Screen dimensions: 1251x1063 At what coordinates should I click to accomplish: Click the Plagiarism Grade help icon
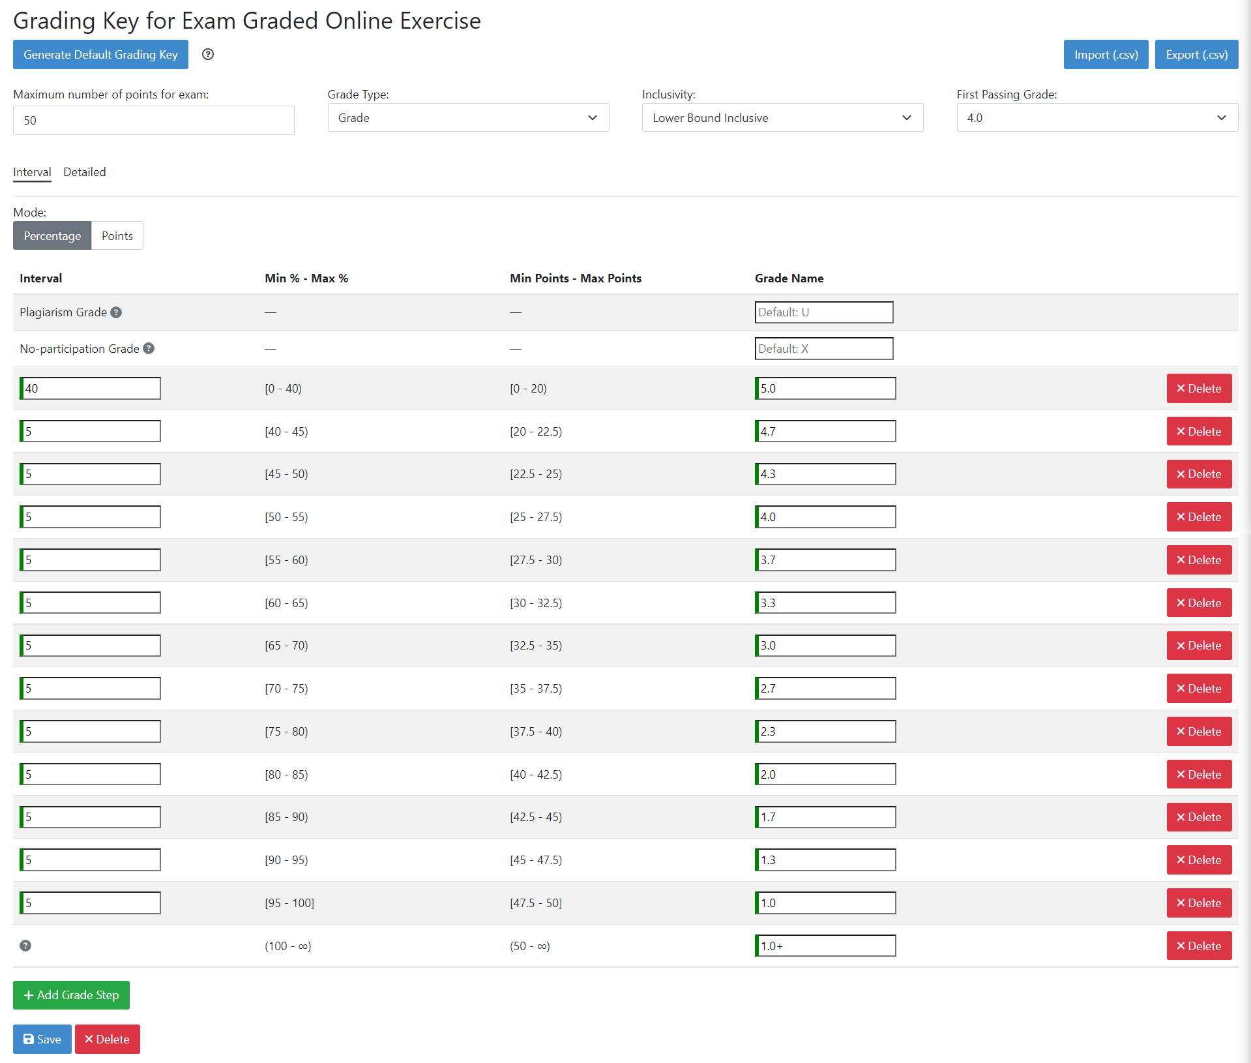pos(116,312)
